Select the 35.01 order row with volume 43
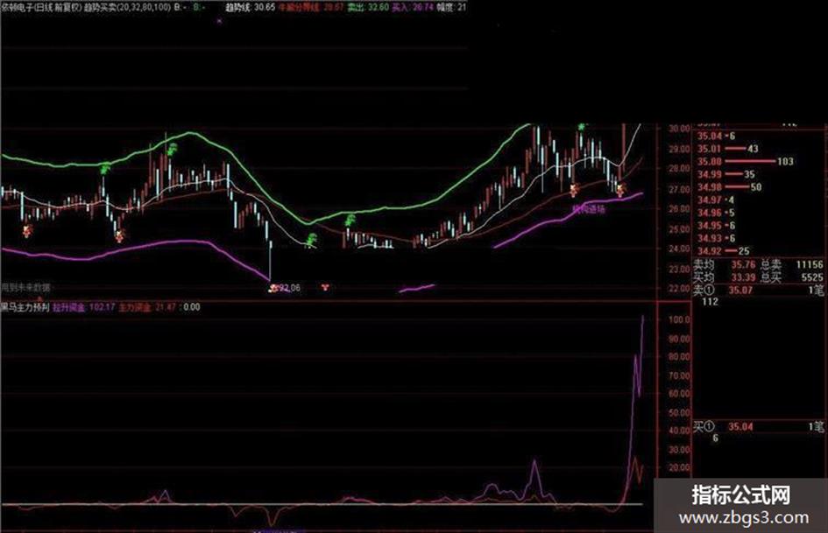Screen dimensions: 828x533 (727, 149)
